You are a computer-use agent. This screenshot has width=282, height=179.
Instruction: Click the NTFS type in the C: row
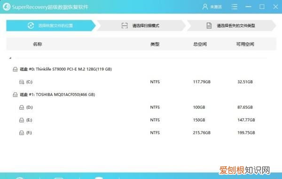tap(155, 82)
